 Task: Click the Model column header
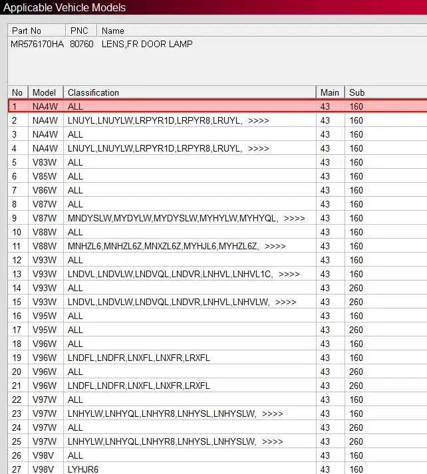point(46,92)
